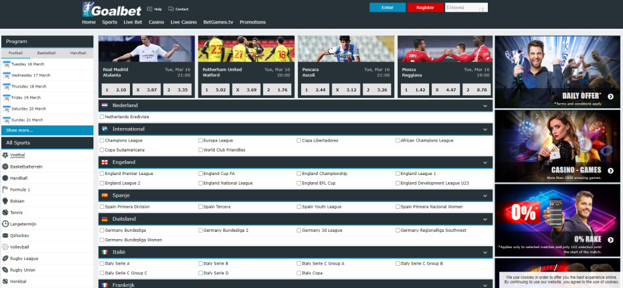Click the Daily Offer arrow icon
This screenshot has width=623, height=288.
click(x=611, y=96)
